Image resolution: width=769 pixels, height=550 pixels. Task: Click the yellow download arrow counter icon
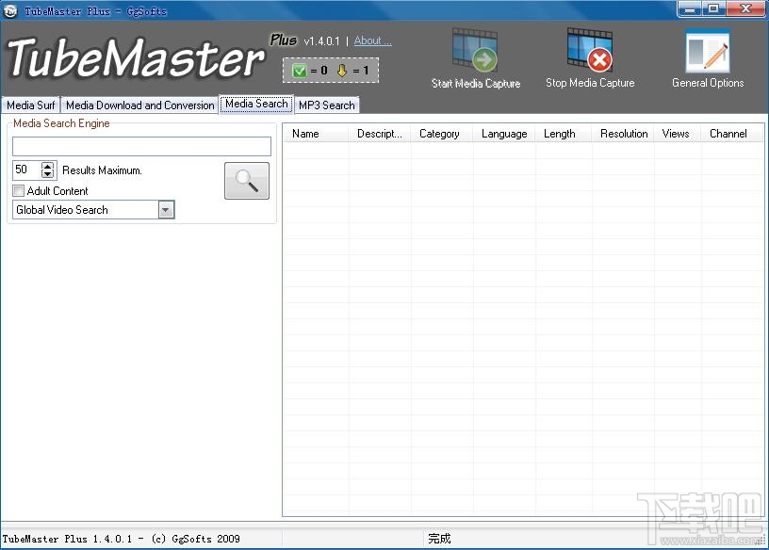[x=342, y=71]
